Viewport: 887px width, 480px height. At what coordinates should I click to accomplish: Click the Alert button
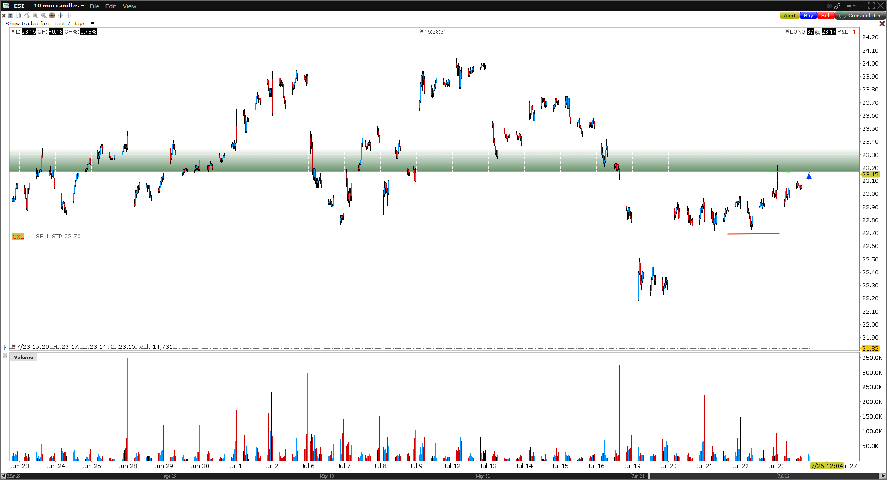[790, 15]
